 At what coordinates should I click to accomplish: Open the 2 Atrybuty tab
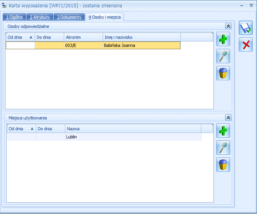tap(40, 17)
